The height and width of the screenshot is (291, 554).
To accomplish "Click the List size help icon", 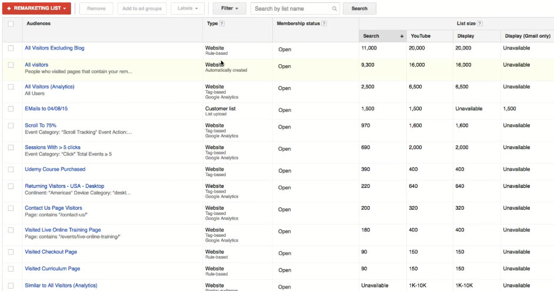I will coord(480,24).
